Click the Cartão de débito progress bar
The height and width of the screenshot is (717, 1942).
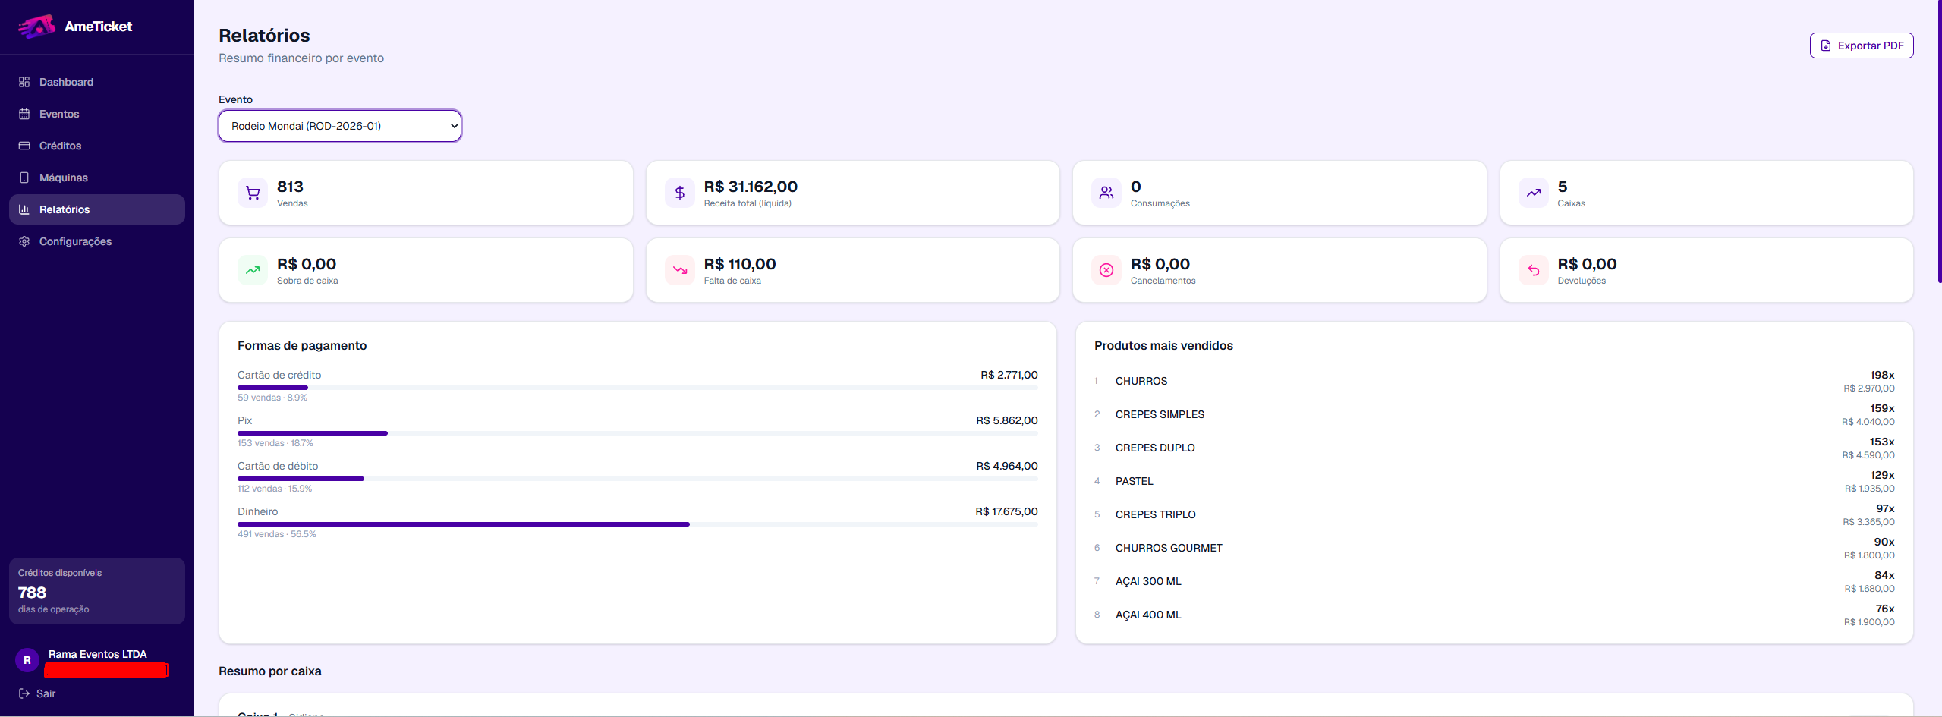point(637,479)
